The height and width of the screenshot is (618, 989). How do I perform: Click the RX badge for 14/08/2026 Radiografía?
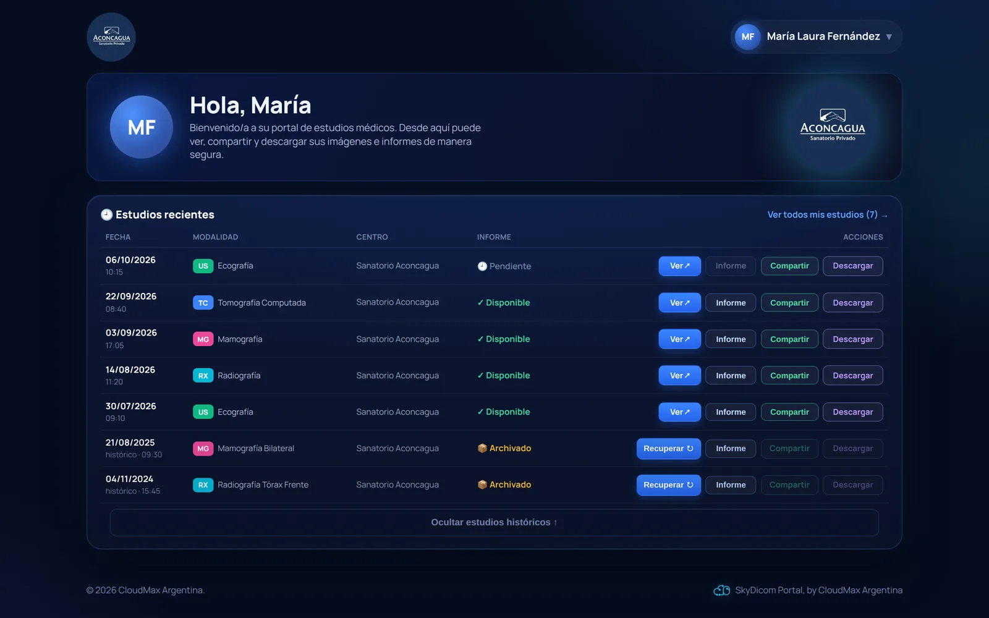[x=203, y=376]
